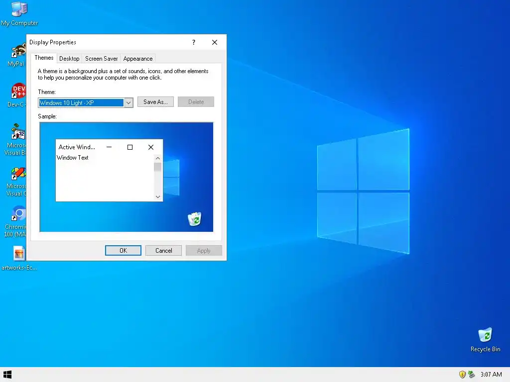Expand the Theme dropdown arrow
Screen dimensions: 510x382
pos(129,103)
